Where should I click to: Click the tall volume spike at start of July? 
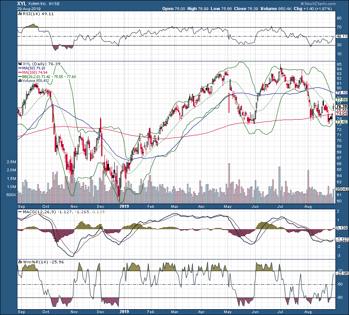point(279,185)
